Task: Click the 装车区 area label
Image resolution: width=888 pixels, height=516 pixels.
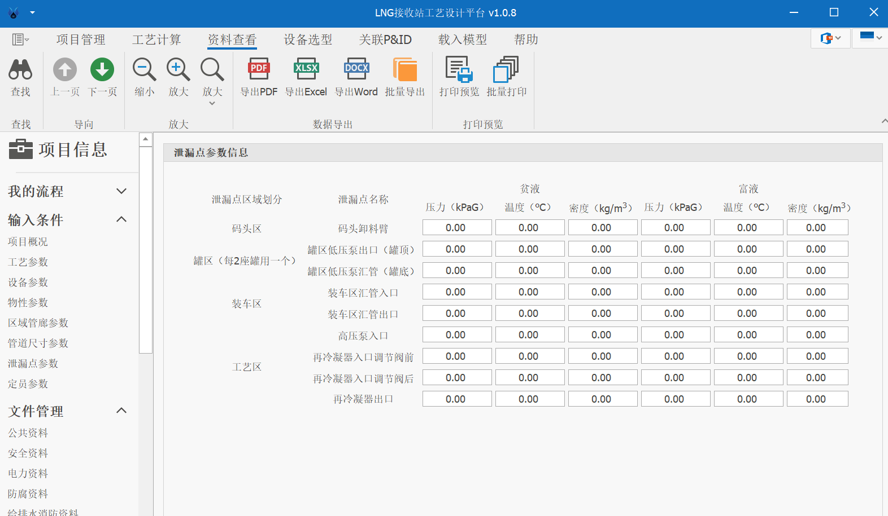Action: tap(247, 304)
